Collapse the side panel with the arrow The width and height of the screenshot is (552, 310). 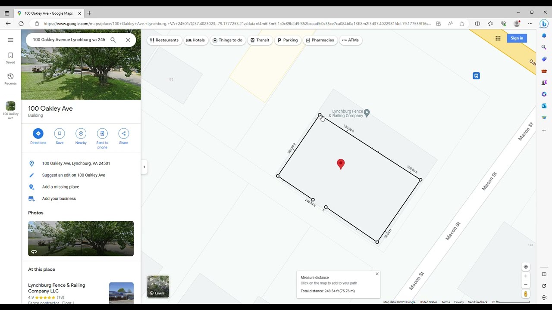144,167
